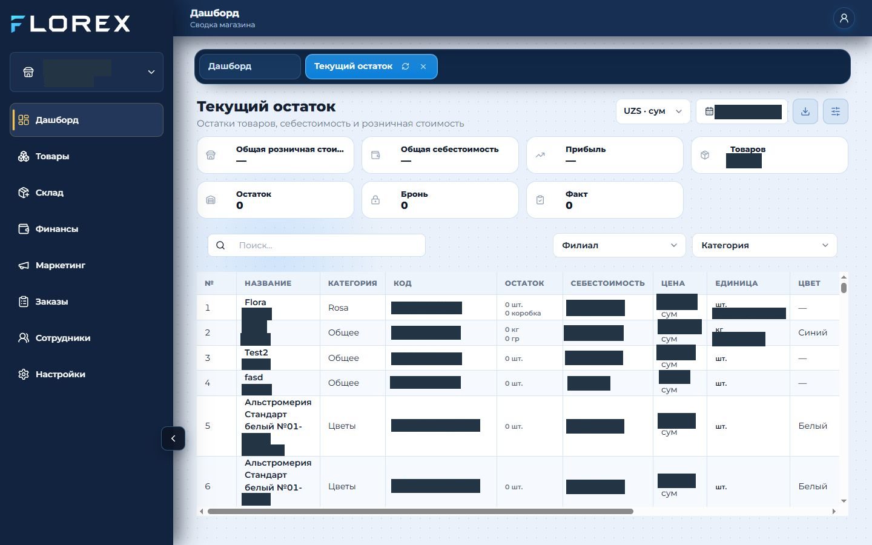Select the Test2 product name
This screenshot has height=545, width=872.
tap(256, 352)
